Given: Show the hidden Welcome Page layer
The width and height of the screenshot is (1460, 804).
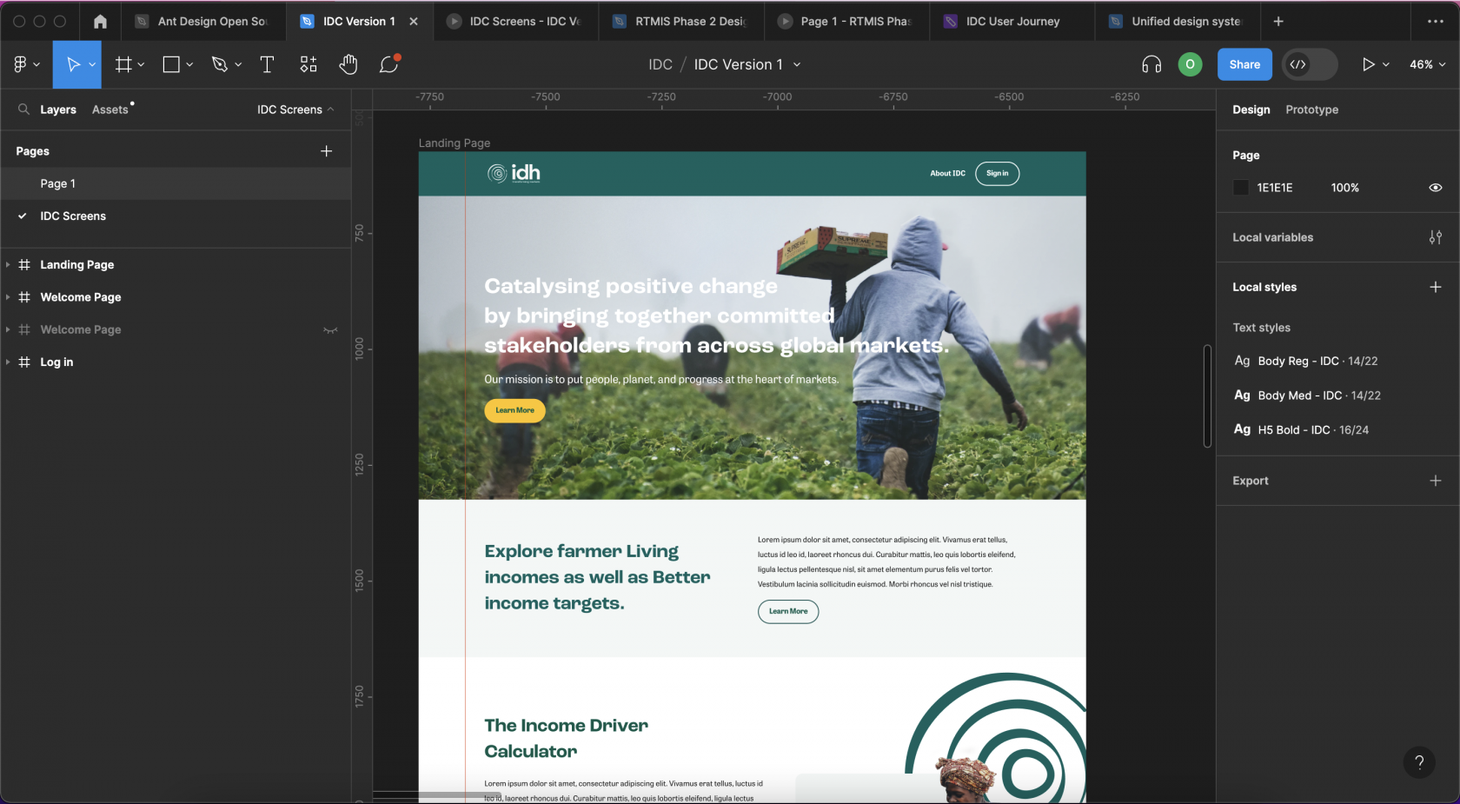Looking at the screenshot, I should tap(330, 330).
